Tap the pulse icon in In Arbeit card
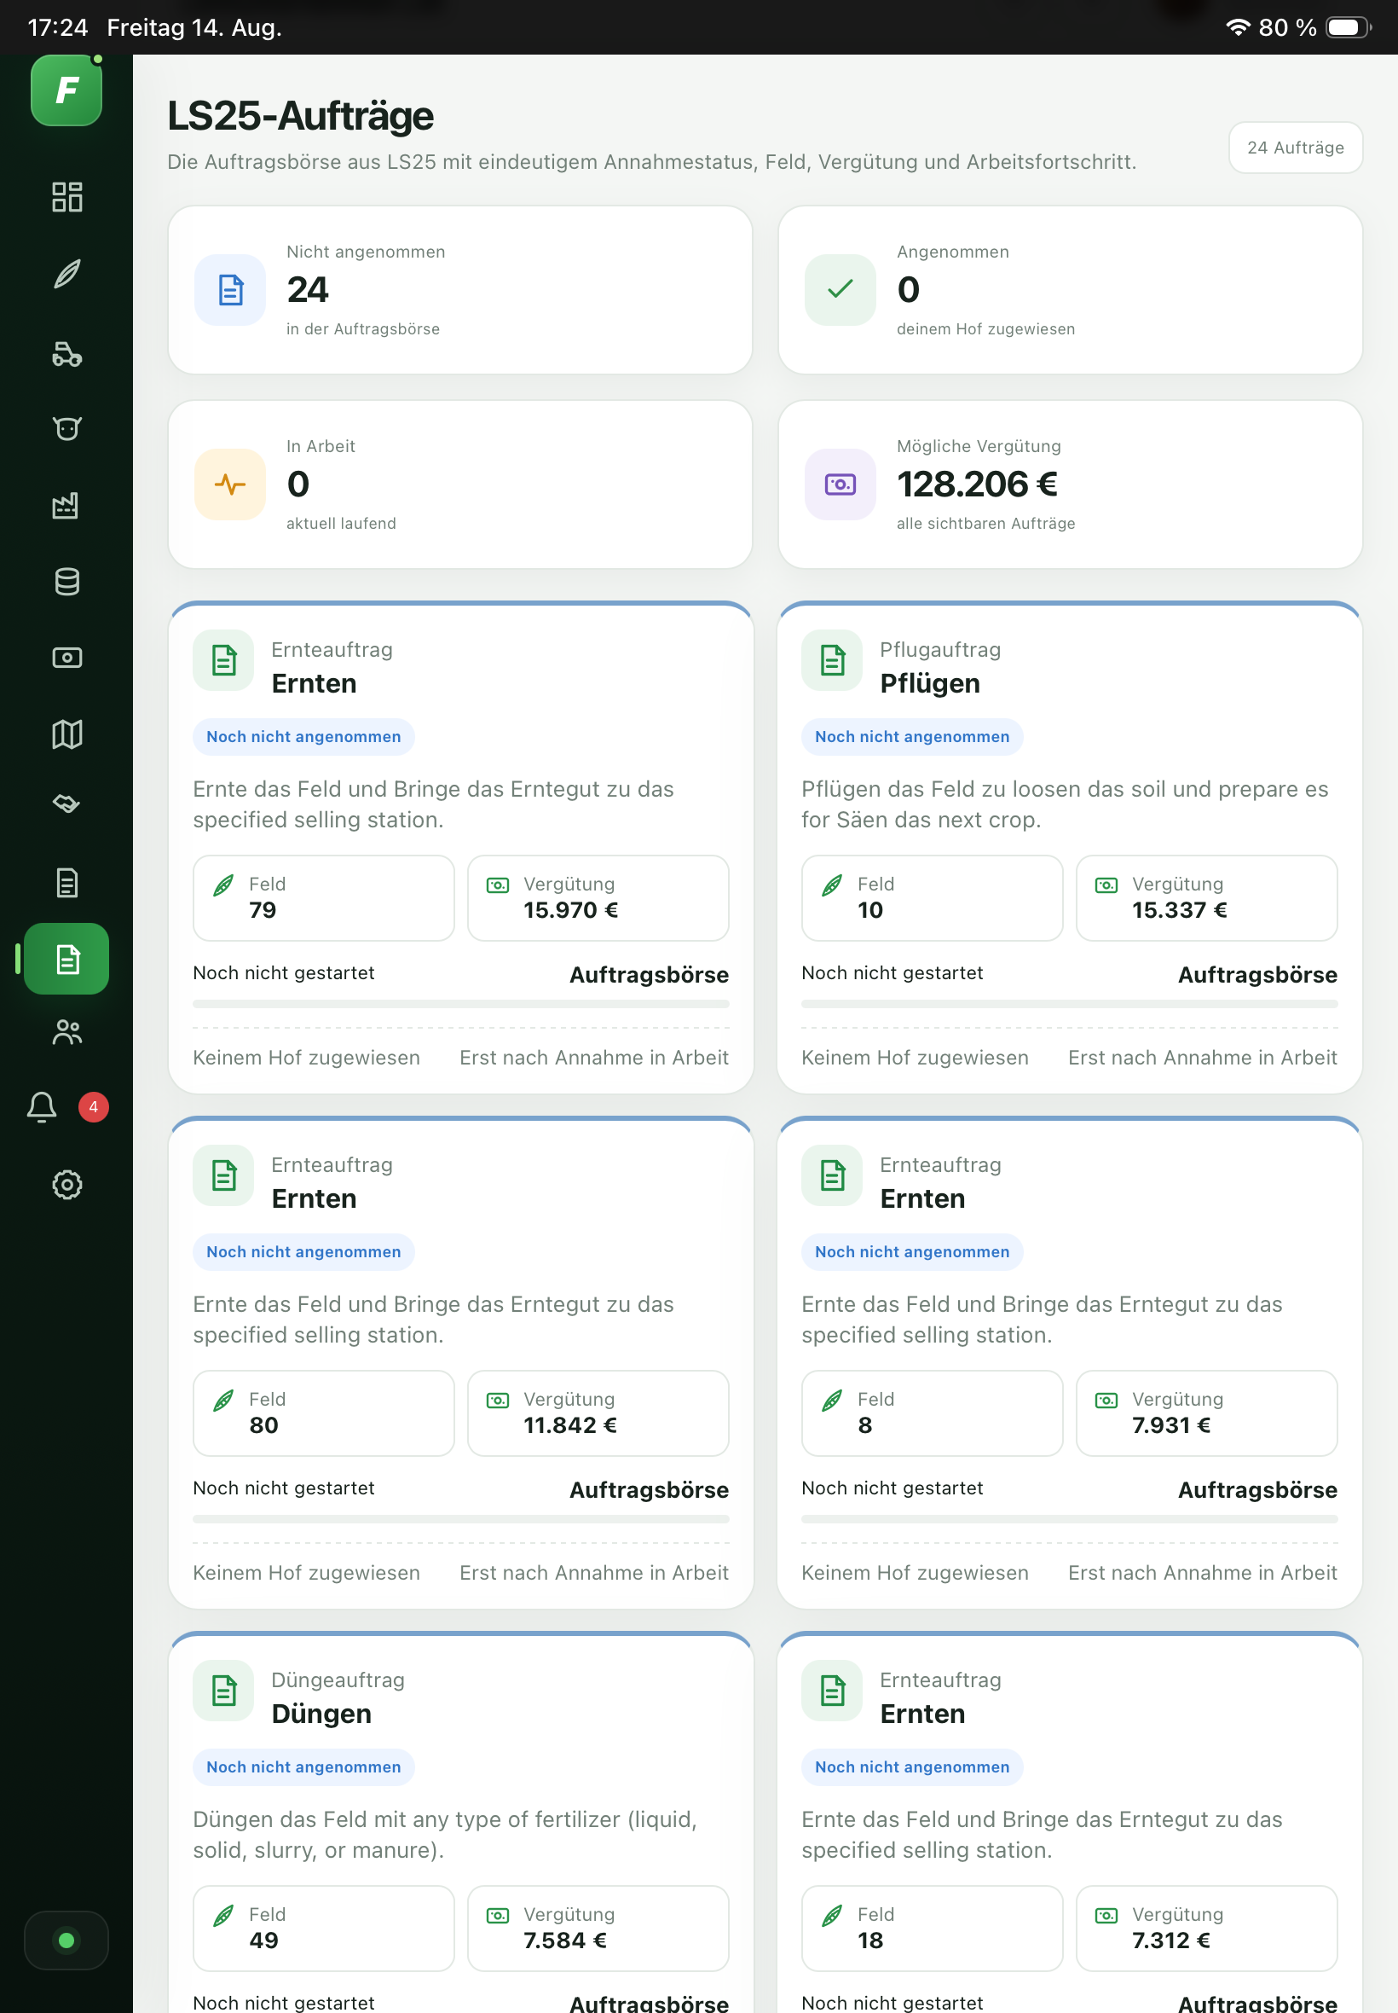The height and width of the screenshot is (2013, 1398). [230, 484]
